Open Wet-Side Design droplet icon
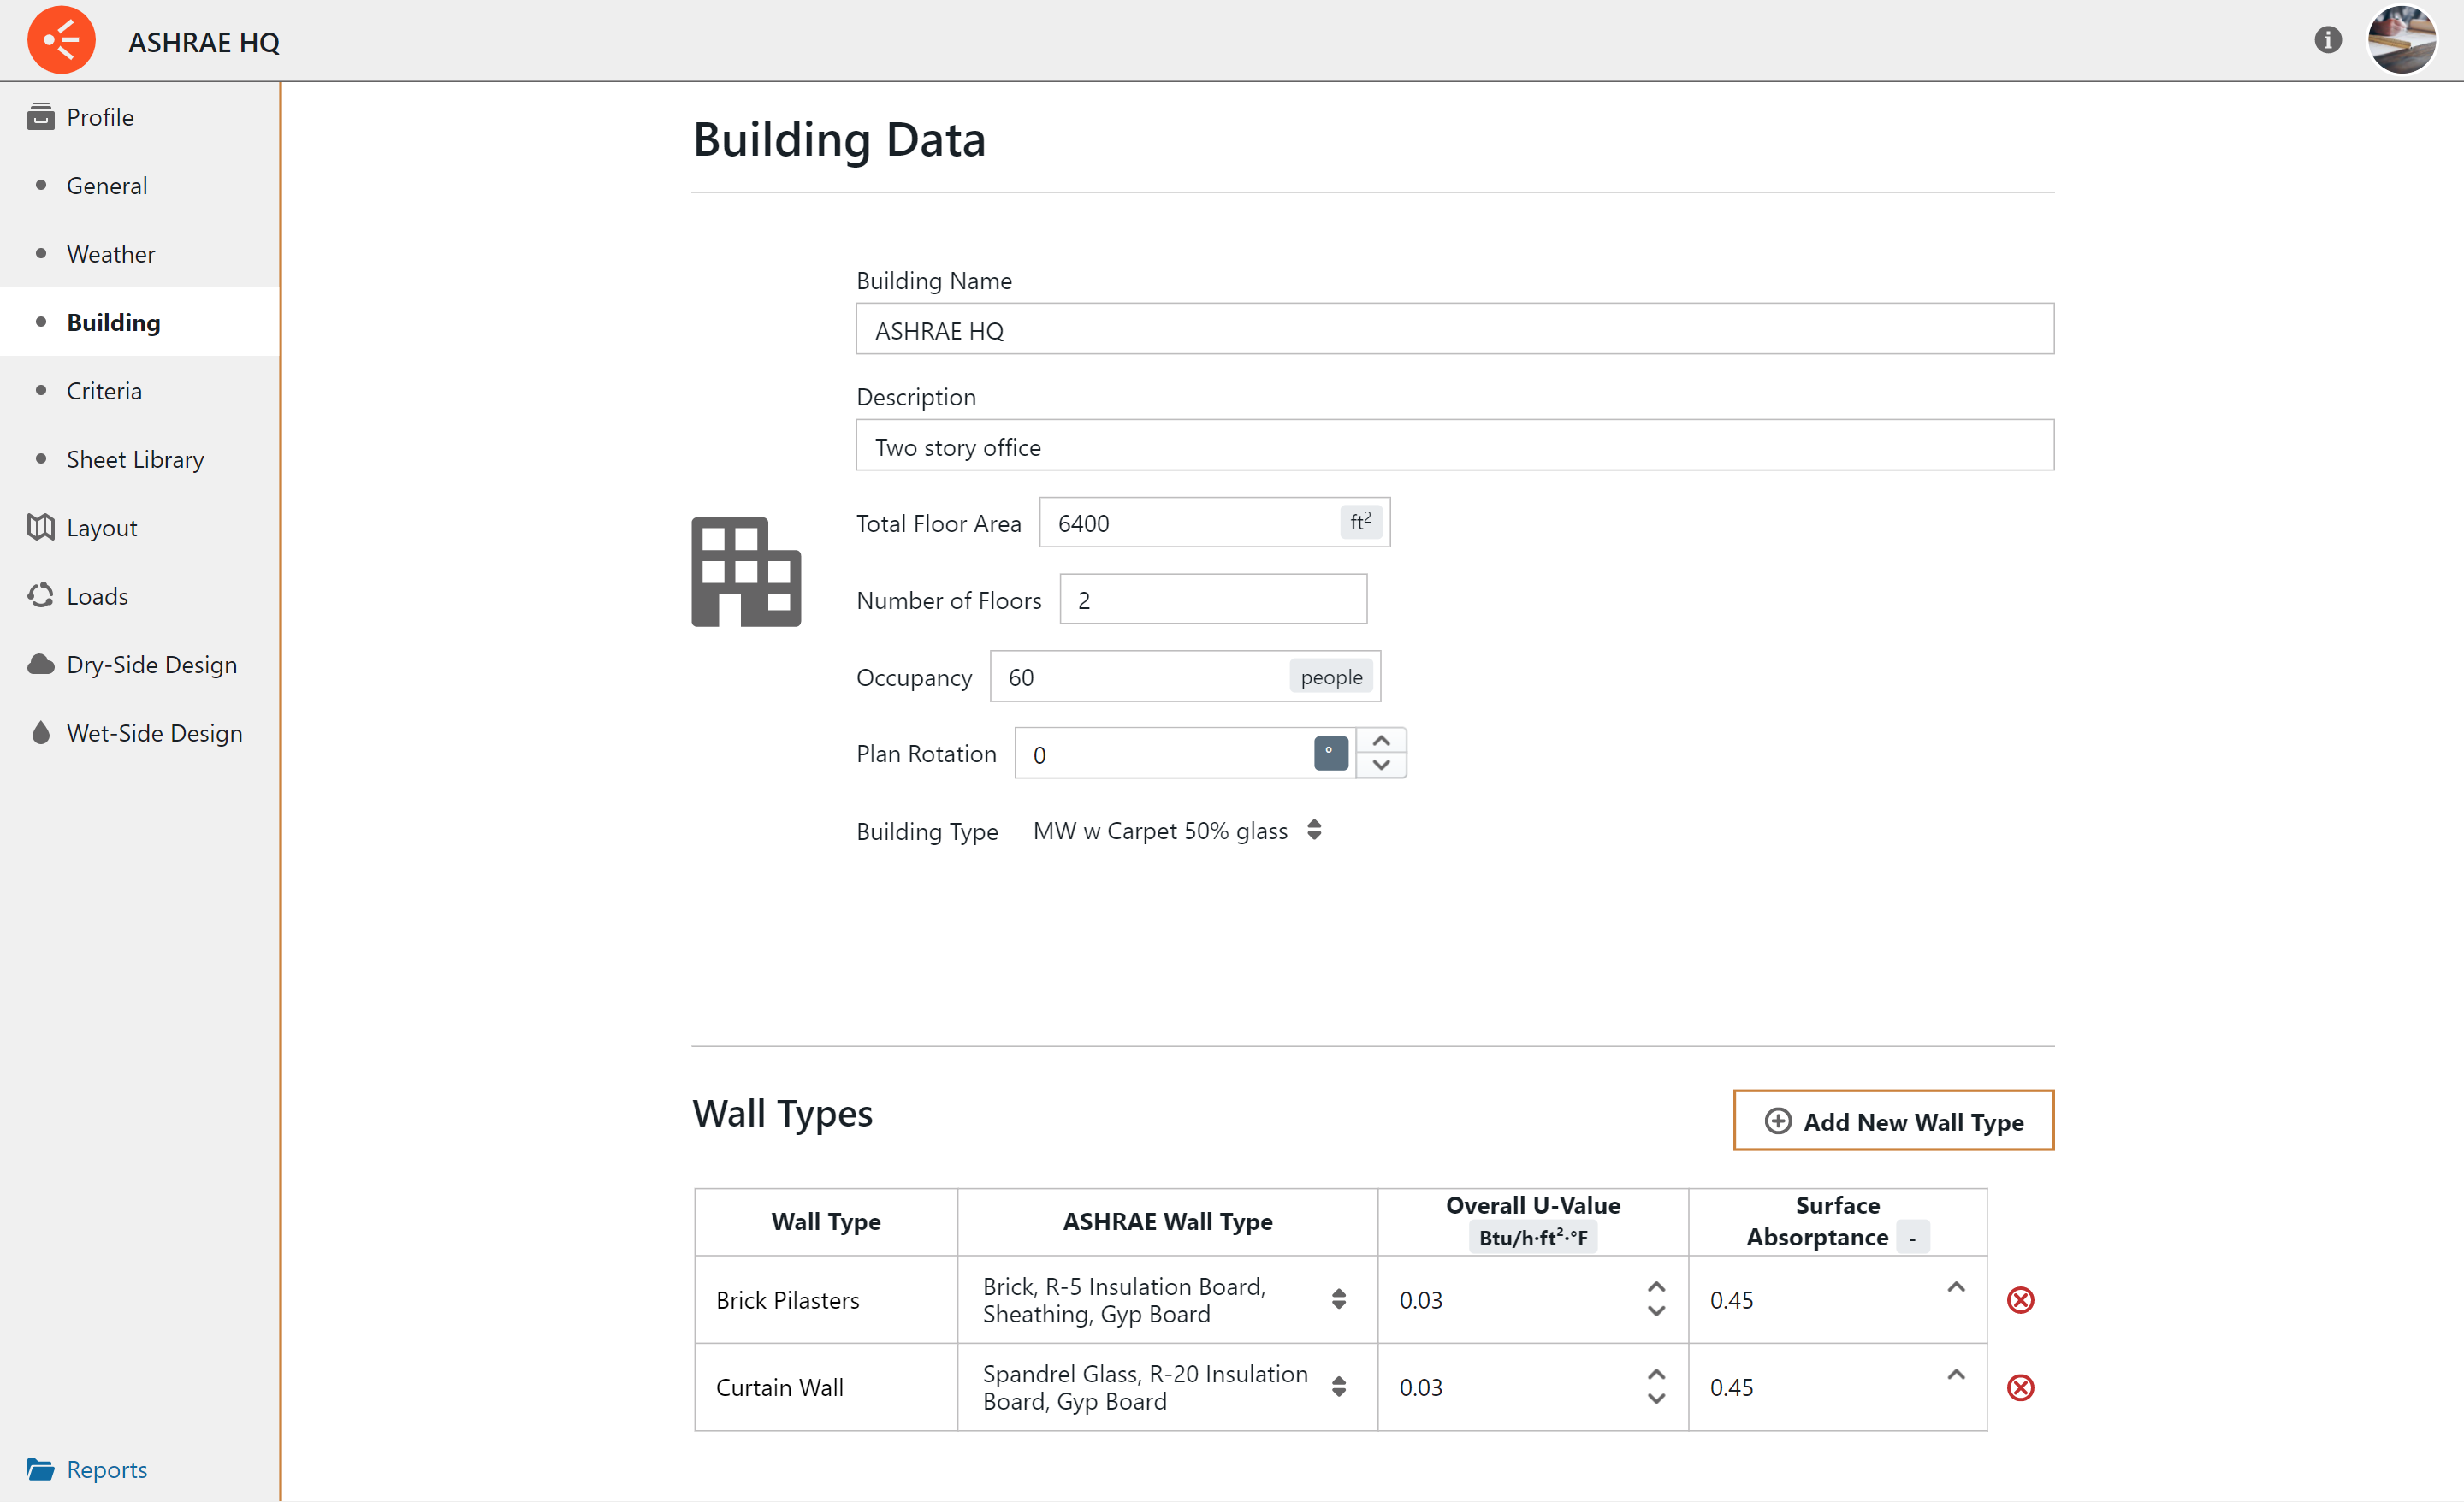 point(153,733)
